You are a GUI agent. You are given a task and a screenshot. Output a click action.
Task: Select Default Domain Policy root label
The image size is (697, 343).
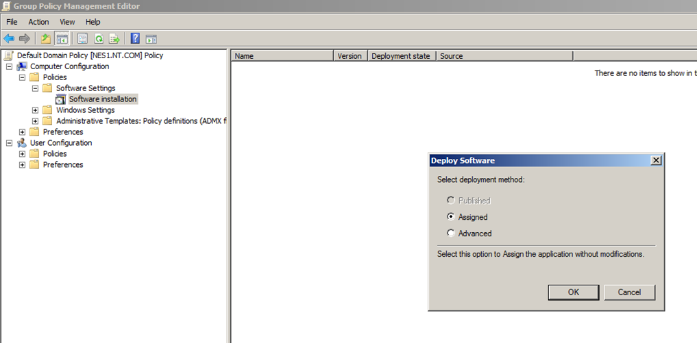90,55
